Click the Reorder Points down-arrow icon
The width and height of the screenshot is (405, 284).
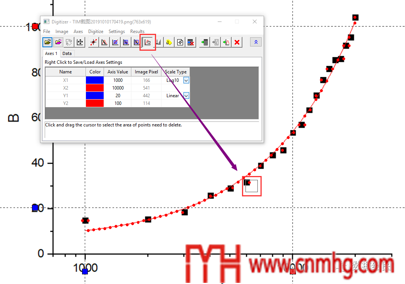pos(158,42)
